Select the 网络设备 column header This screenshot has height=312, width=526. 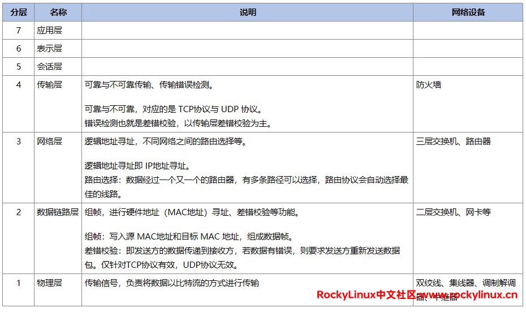point(468,12)
